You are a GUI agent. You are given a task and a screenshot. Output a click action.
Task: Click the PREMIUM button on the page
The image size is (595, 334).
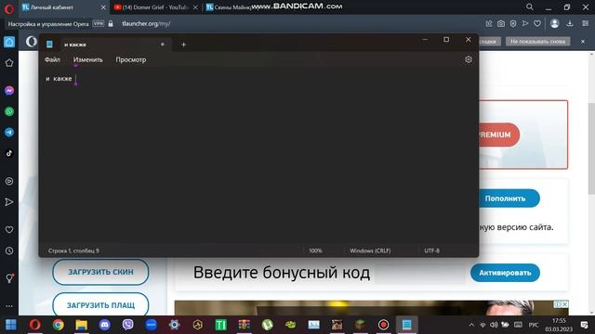(x=498, y=135)
